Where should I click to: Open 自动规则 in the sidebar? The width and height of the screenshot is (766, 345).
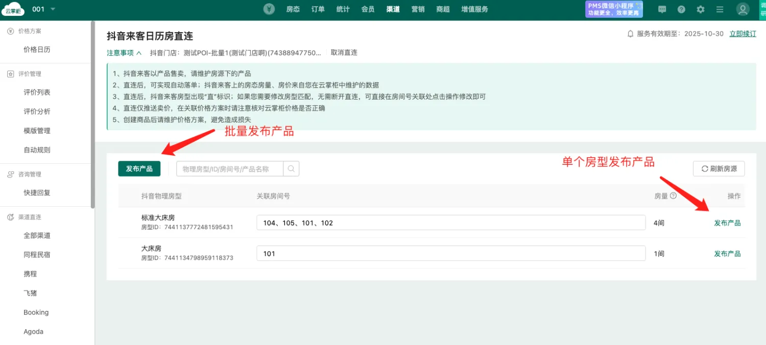pyautogui.click(x=37, y=150)
